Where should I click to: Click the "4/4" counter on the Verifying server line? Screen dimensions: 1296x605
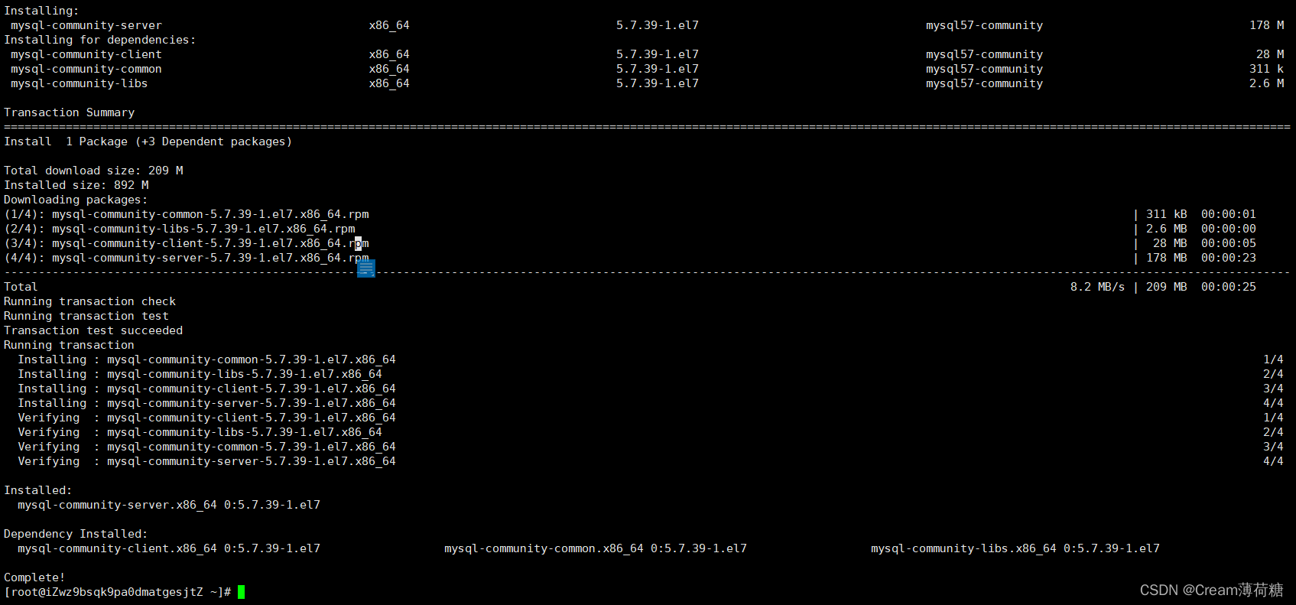click(1273, 461)
